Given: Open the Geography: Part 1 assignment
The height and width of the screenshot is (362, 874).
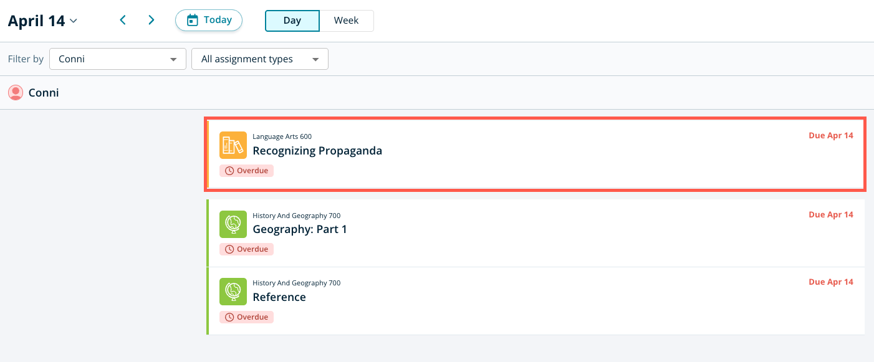Looking at the screenshot, I should click(299, 229).
